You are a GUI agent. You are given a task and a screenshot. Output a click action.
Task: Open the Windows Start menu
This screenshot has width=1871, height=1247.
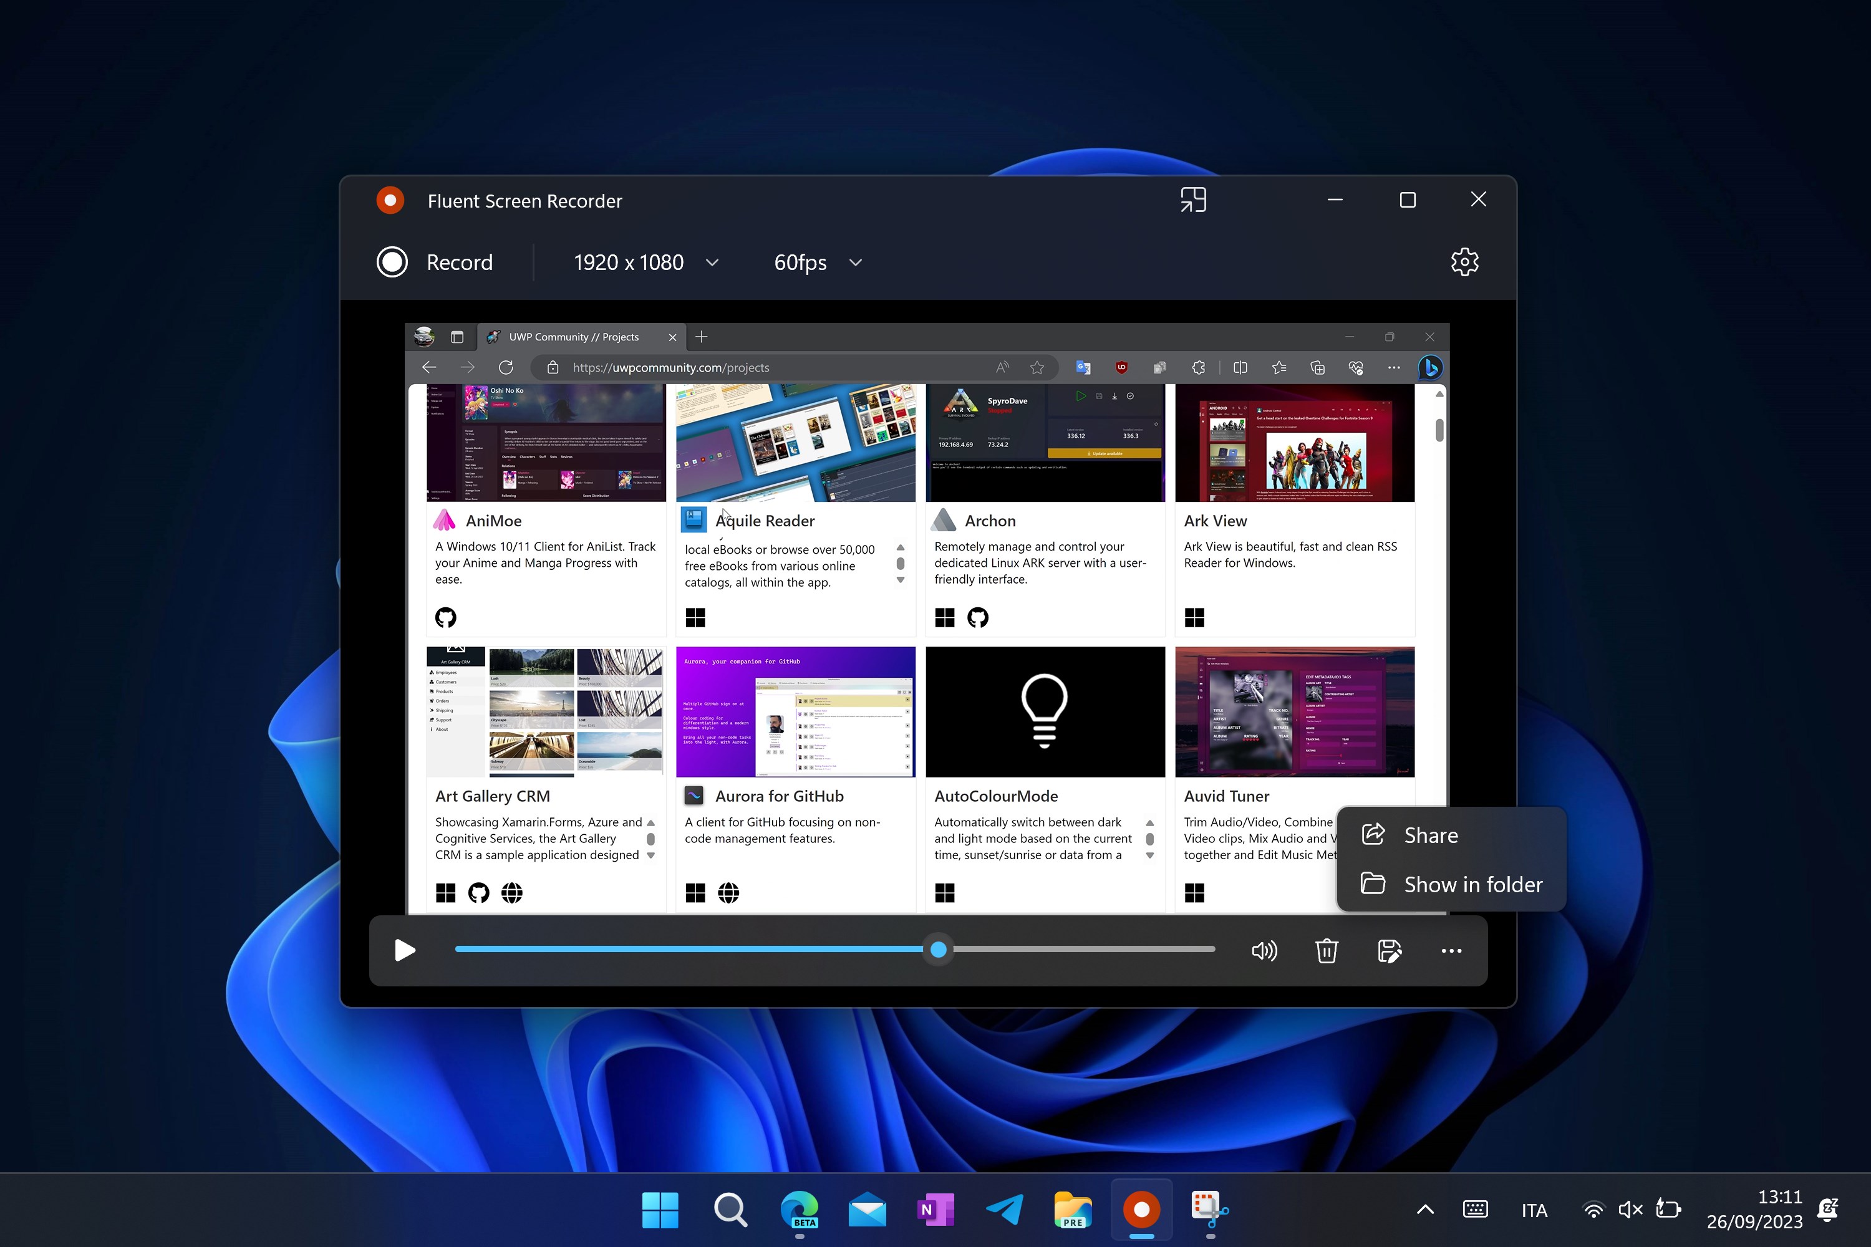click(x=659, y=1210)
